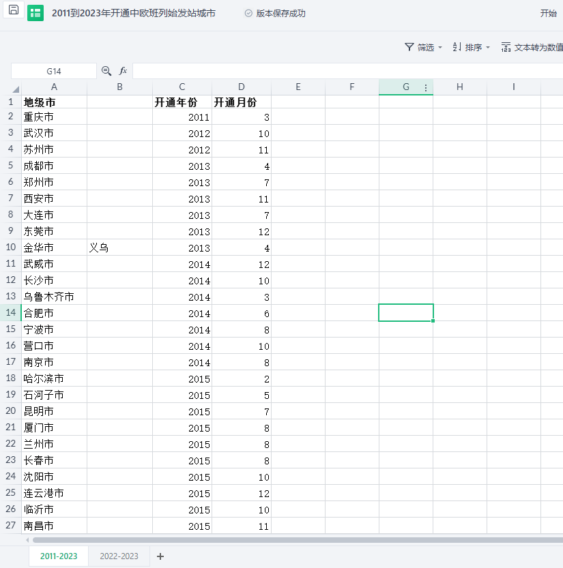Screen dimensions: 563x568
Task: Switch to the 2022-2023 sheet tab
Action: (x=119, y=556)
